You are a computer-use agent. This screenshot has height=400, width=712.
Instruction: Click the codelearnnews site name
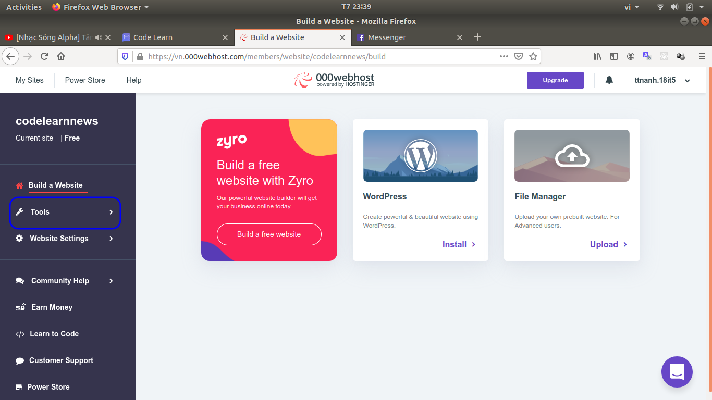(x=57, y=121)
